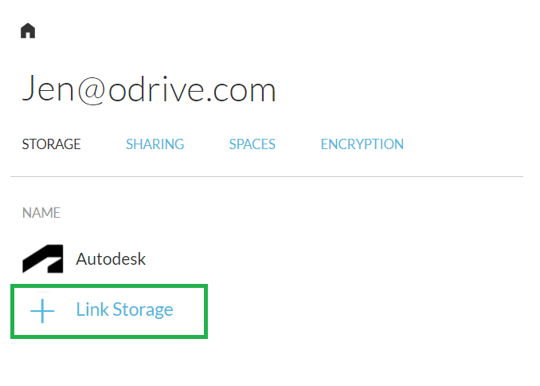The width and height of the screenshot is (540, 386).
Task: Go to the ENCRYPTION settings tab
Action: (x=362, y=144)
